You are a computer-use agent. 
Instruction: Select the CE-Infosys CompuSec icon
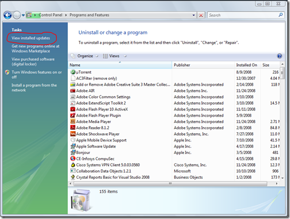pos(73,159)
